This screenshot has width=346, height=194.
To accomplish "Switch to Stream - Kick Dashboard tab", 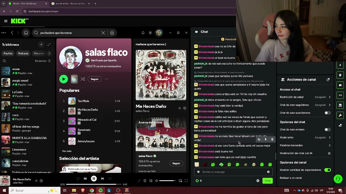I will coord(28,4).
